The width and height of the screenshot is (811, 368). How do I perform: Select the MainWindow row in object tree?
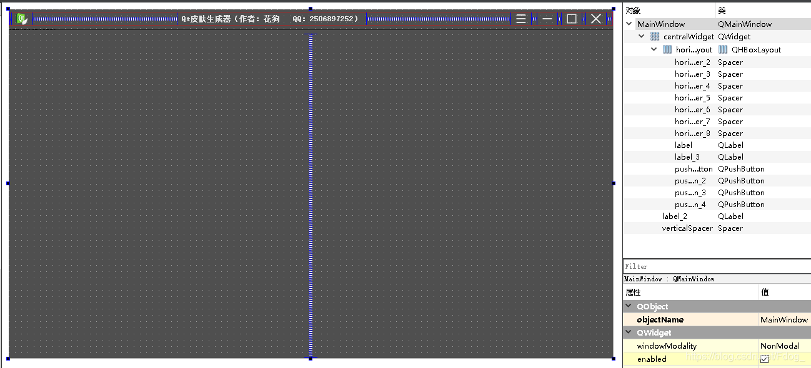pos(717,24)
